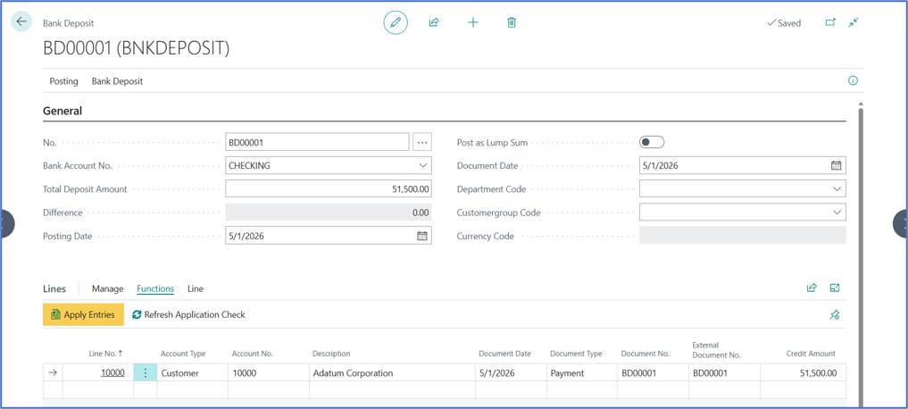Screen dimensions: 908x409
Task: Open the Posting menu
Action: (63, 81)
